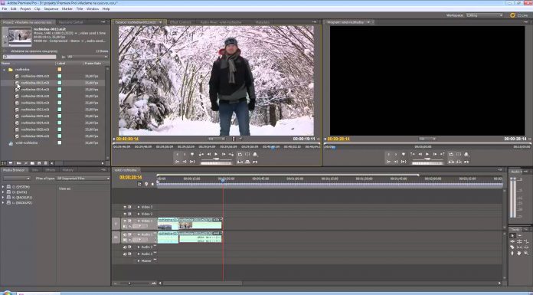Select the Ripple Edit tool
The width and height of the screenshot is (533, 295).
click(x=512, y=241)
